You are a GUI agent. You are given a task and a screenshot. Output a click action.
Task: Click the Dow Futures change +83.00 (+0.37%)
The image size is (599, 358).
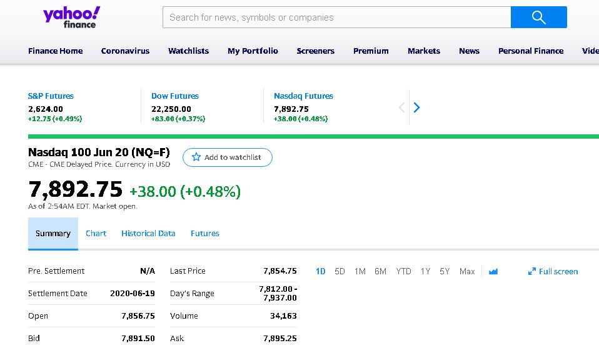[x=178, y=119]
